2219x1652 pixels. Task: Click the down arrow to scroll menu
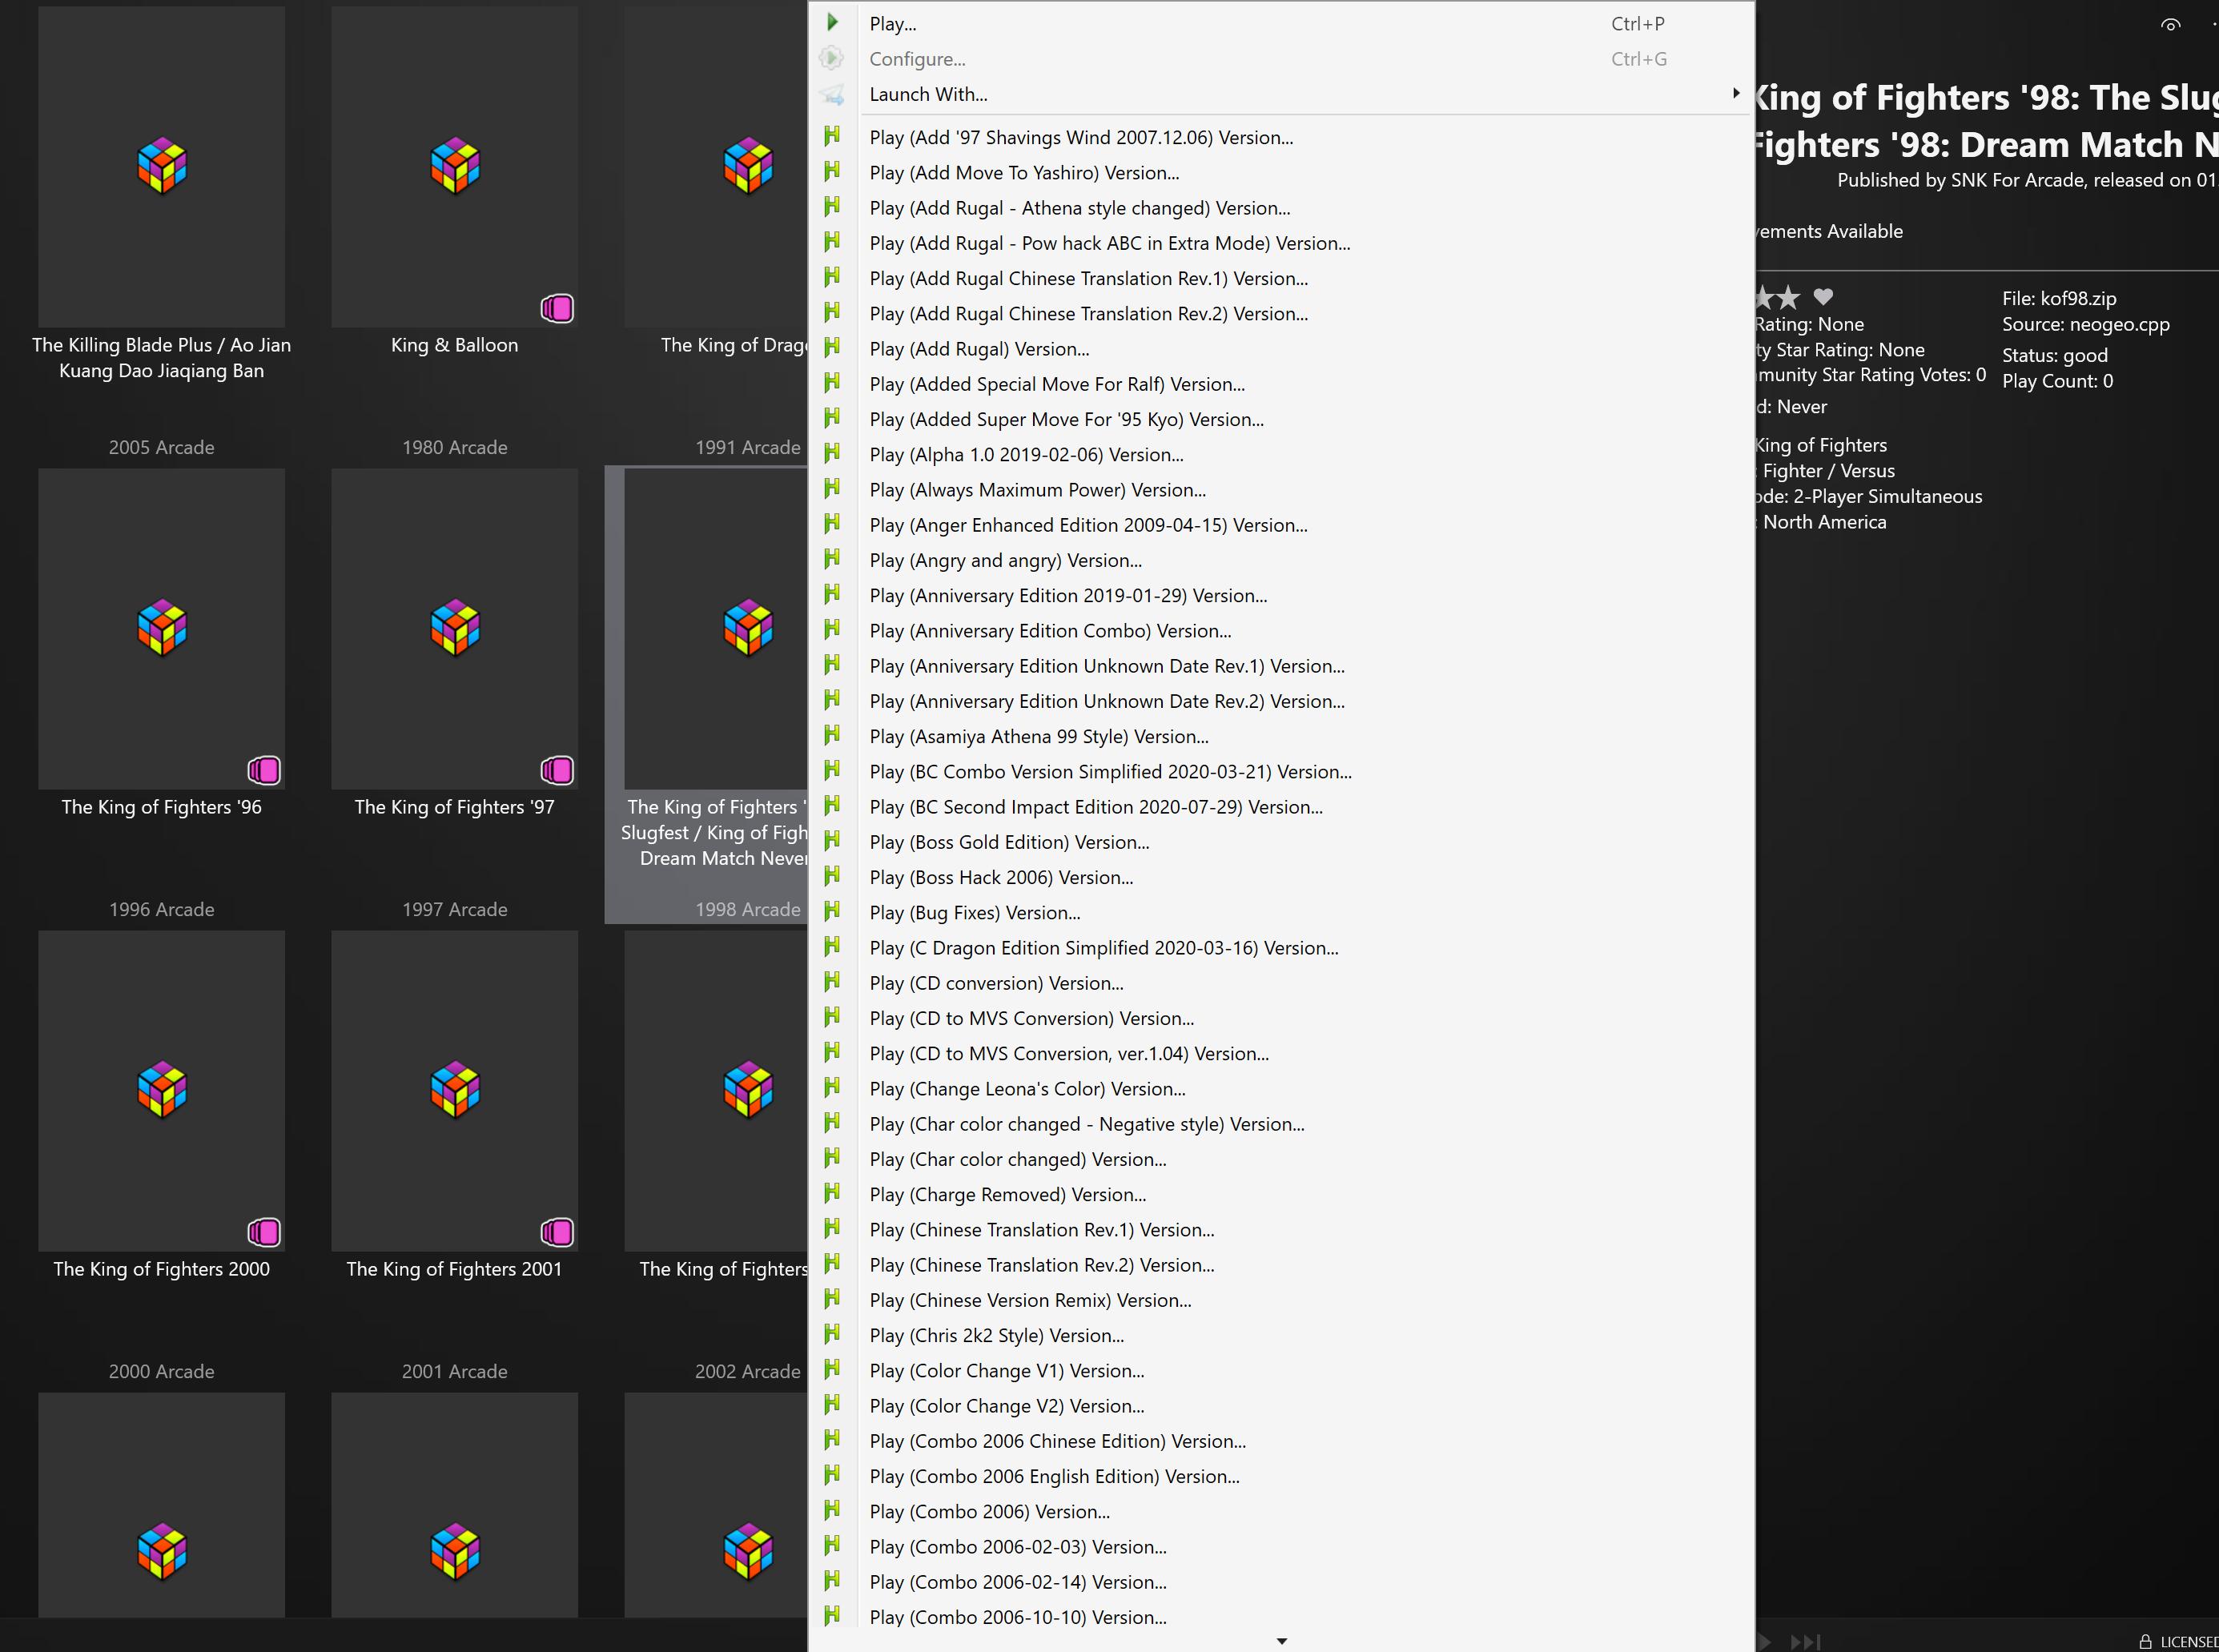pos(1282,1640)
